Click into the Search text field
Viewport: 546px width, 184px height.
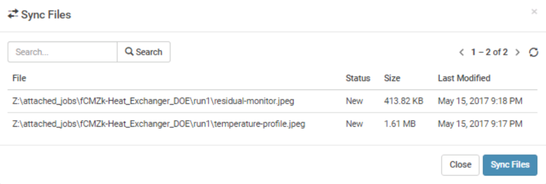pos(63,52)
